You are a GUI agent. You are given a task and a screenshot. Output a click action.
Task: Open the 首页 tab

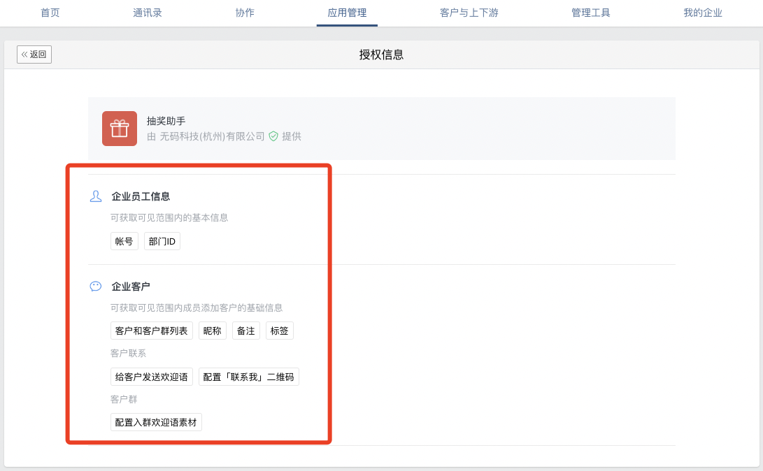tap(50, 13)
